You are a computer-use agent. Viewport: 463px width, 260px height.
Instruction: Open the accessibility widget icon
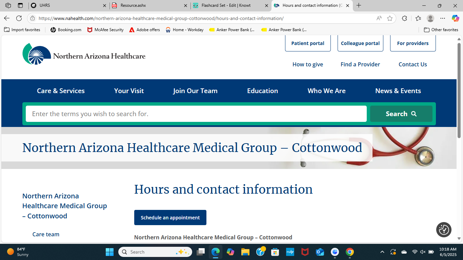tap(444, 230)
